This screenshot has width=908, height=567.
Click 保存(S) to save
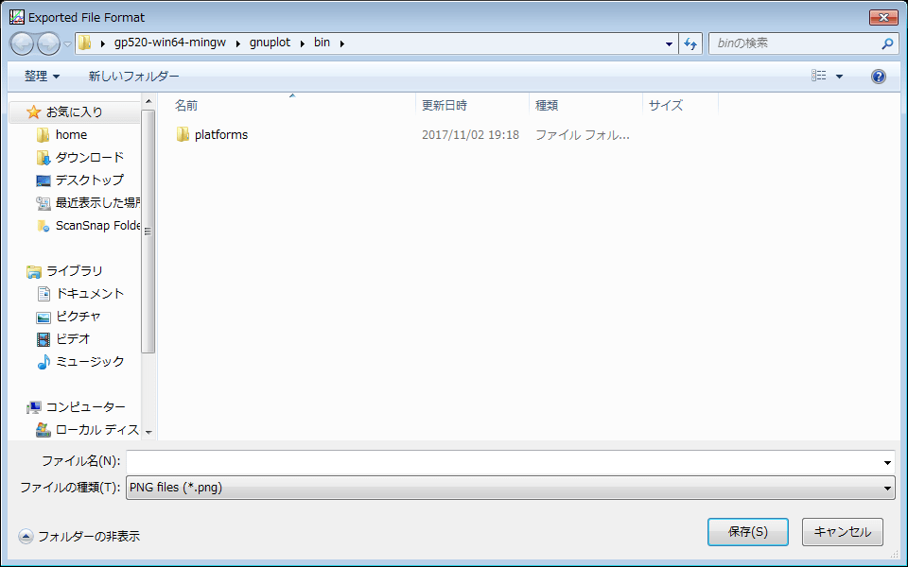(747, 532)
